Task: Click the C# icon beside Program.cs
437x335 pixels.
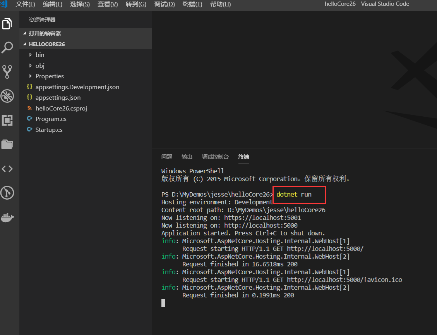Action: (x=29, y=118)
